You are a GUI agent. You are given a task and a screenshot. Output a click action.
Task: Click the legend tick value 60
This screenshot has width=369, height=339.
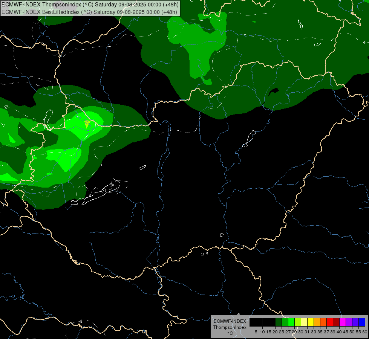pyautogui.click(x=364, y=332)
